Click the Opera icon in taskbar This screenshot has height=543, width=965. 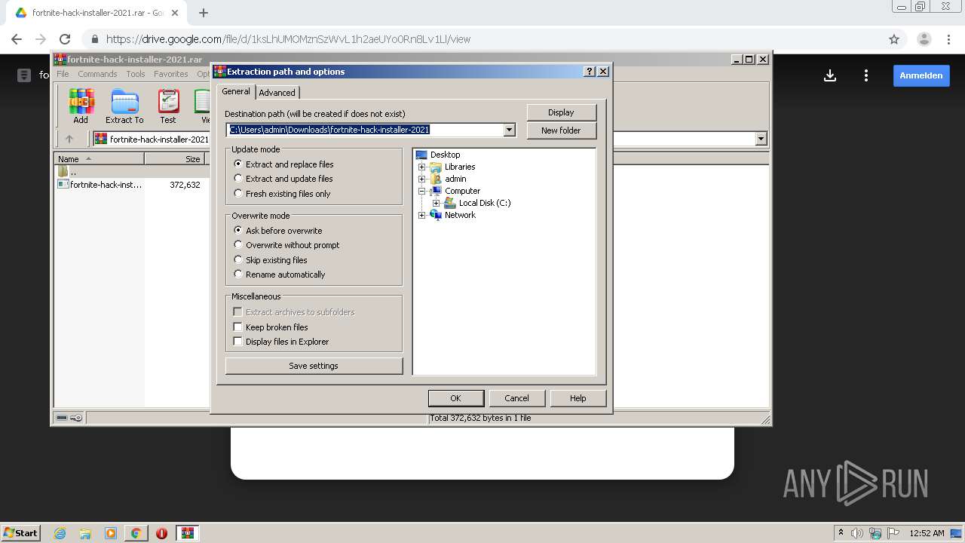click(162, 533)
